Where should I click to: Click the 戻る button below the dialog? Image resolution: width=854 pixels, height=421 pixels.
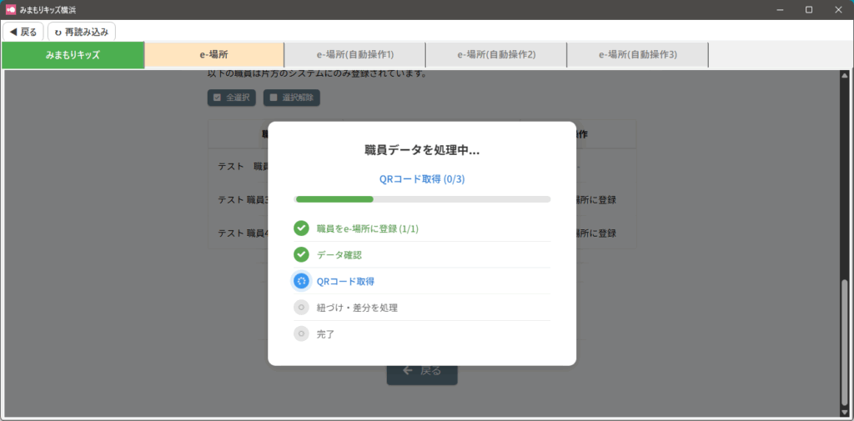coord(422,371)
